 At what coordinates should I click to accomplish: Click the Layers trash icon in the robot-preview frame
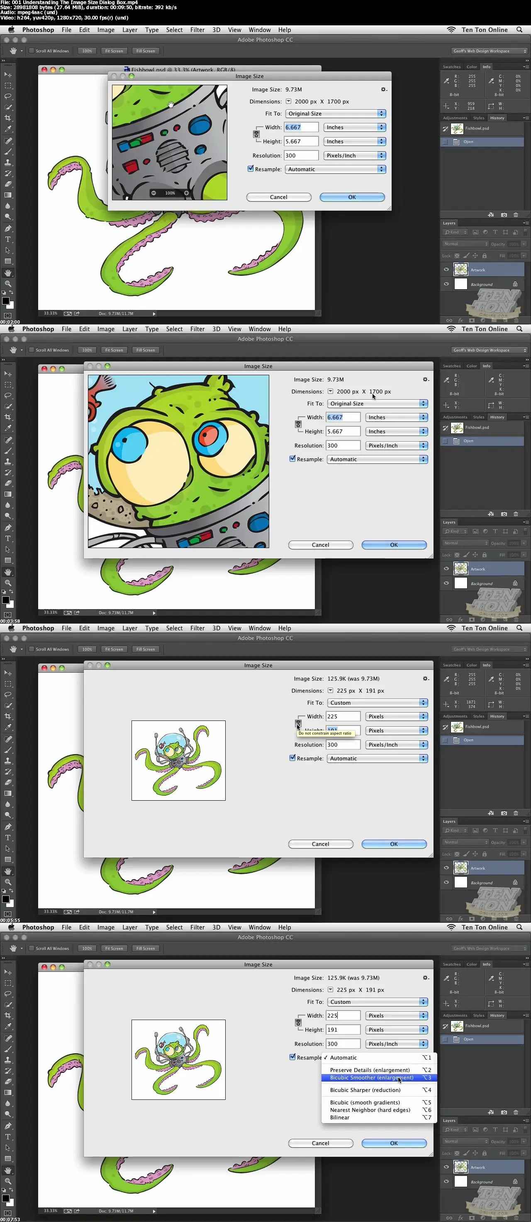click(x=516, y=320)
